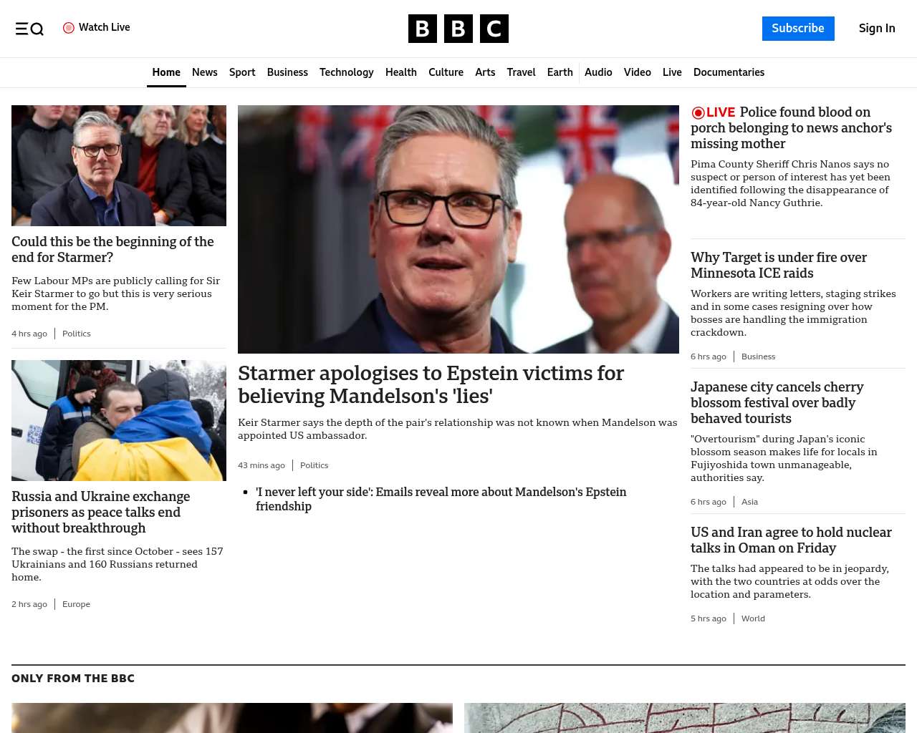Viewport: 917px width, 733px height.
Task: Open 'Starmer apologises to Epstein victims' headline
Action: (x=431, y=384)
